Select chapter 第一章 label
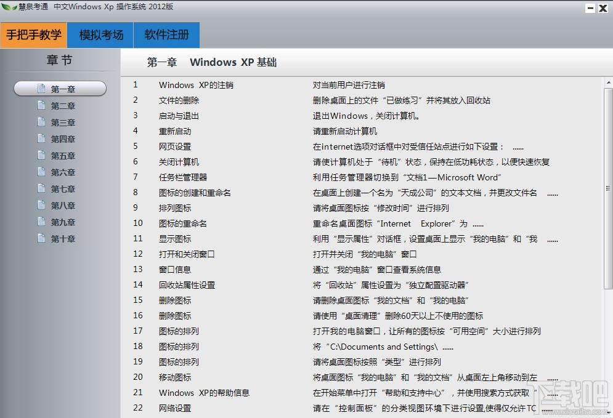 (63, 89)
